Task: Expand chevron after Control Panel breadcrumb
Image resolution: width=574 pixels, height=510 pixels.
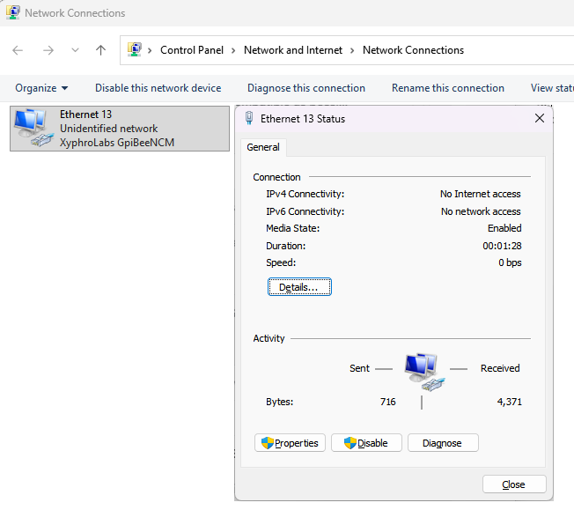Action: click(233, 50)
